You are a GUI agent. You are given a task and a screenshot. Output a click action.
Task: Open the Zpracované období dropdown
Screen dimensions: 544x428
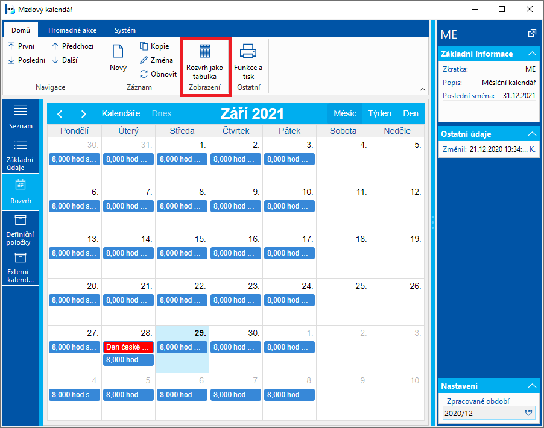click(x=528, y=413)
